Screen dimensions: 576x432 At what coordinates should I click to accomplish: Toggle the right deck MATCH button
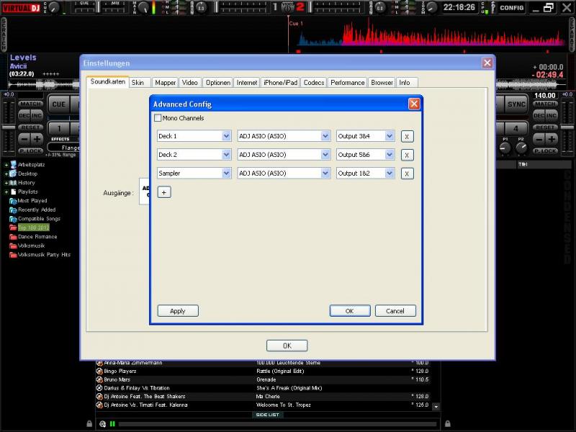(546, 104)
